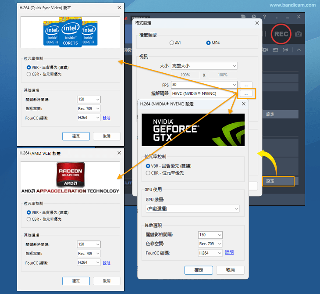
Task: Click the ... button next to FPS
Action: click(246, 85)
